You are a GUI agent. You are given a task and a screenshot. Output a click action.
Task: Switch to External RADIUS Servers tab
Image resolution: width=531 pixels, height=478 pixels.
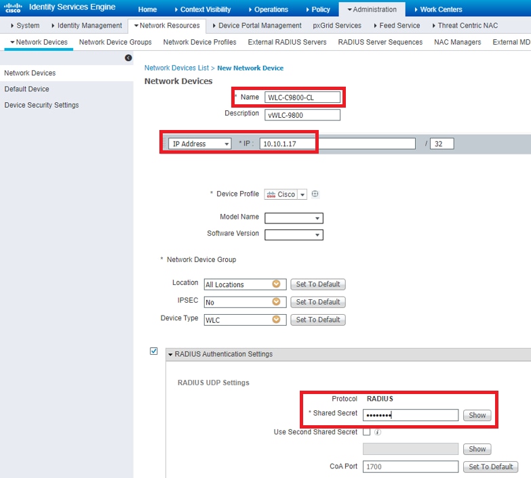[x=287, y=42]
